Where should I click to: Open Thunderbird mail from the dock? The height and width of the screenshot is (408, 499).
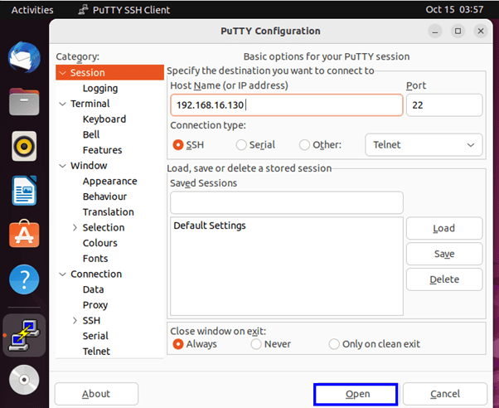(x=24, y=57)
